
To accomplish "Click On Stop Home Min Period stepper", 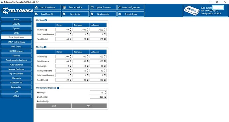I will (x=71, y=30).
